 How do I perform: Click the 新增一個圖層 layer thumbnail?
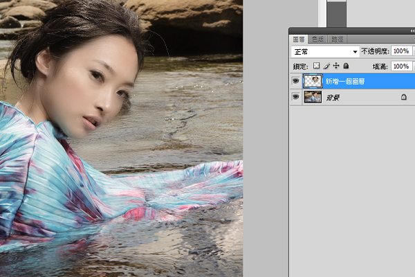[313, 81]
